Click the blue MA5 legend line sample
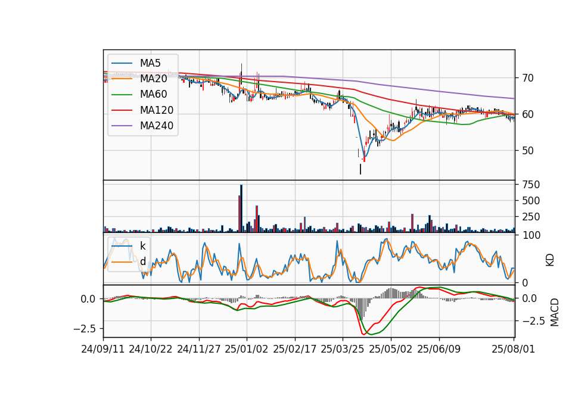Screen dimensions: 572x411 [122, 64]
